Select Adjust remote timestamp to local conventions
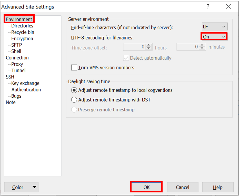This screenshot has height=196, width=239. pos(74,90)
